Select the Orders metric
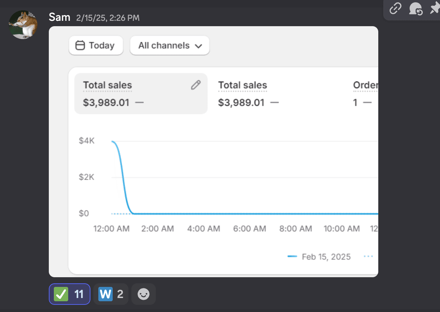This screenshot has height=312, width=440. 365,94
